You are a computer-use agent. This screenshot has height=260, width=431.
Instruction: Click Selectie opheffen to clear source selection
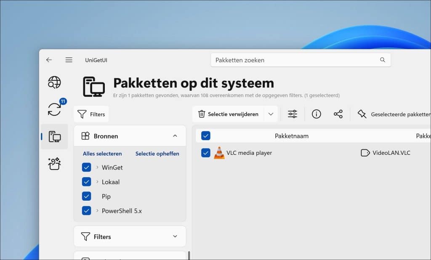[157, 154]
